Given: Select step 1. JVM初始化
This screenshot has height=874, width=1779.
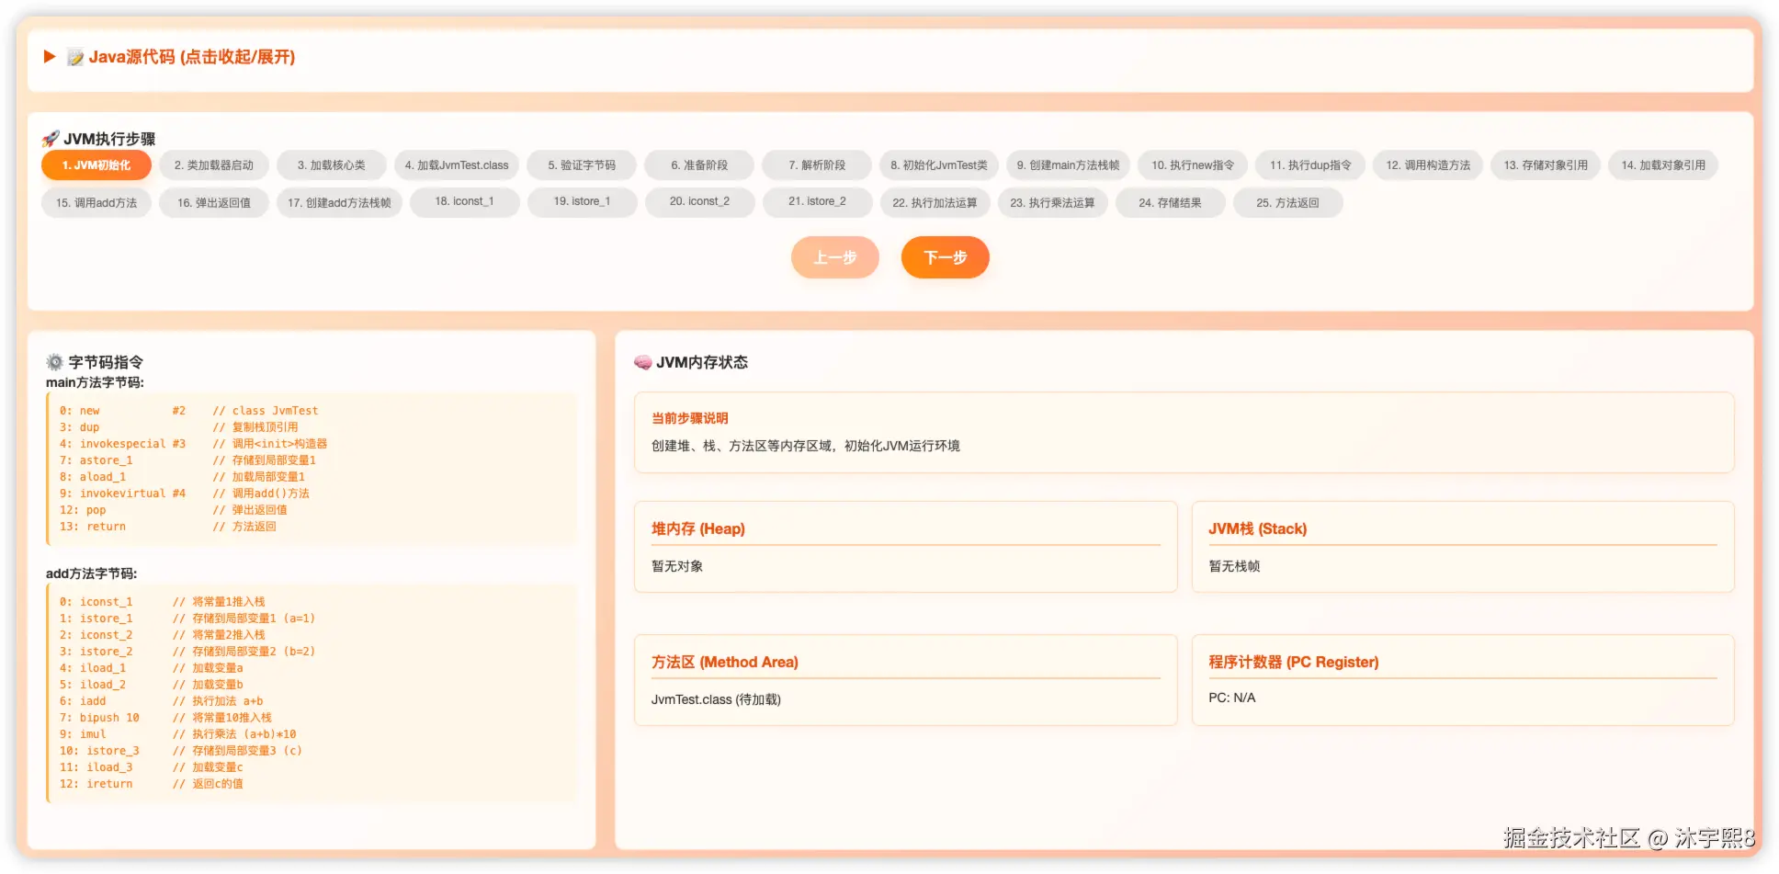Looking at the screenshot, I should click(96, 165).
